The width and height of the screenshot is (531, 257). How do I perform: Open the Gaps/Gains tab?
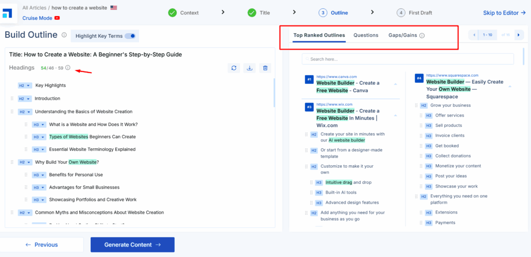coord(402,35)
